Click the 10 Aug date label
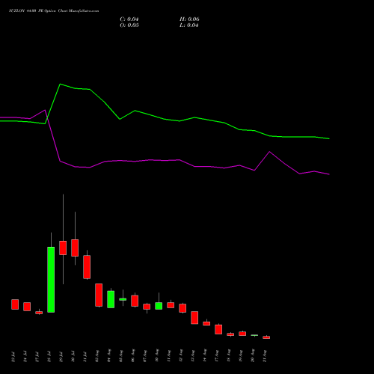374x374 pixels. [x=157, y=356]
